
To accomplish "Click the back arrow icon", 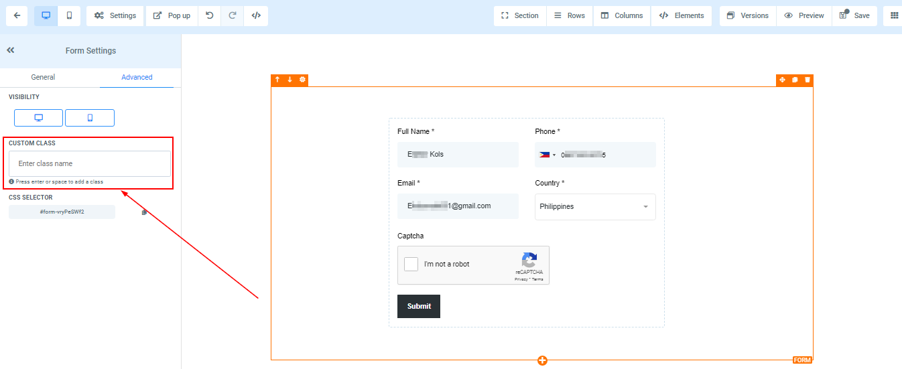I will point(17,15).
